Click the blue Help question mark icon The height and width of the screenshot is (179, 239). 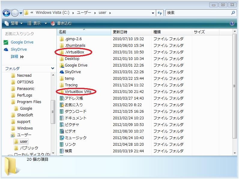click(232, 23)
